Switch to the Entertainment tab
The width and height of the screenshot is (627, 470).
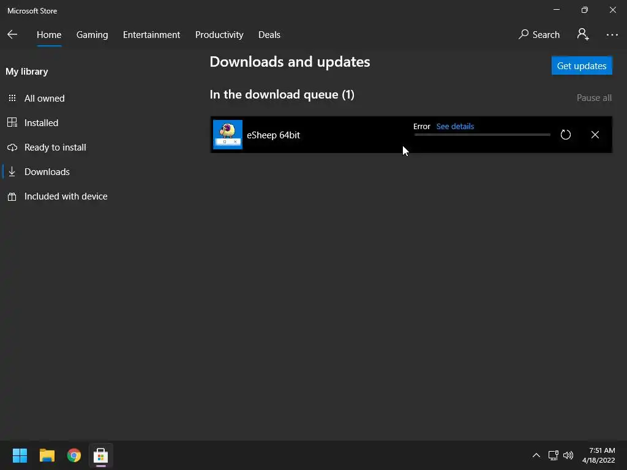tap(152, 35)
